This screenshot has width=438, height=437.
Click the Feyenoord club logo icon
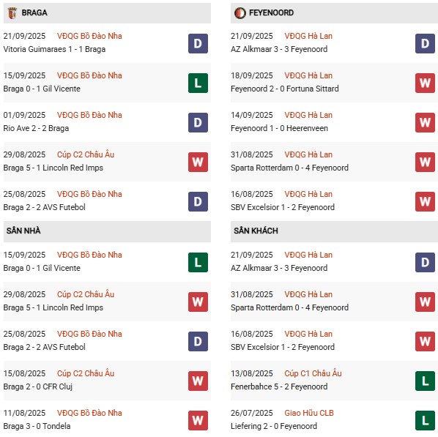pos(240,13)
